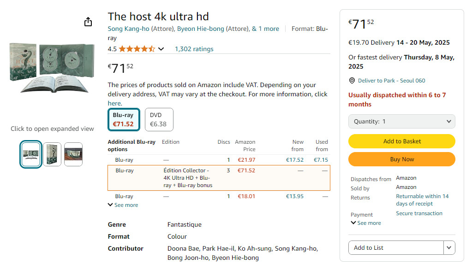
Task: Open the expanded view of main product image
Action: (x=52, y=68)
